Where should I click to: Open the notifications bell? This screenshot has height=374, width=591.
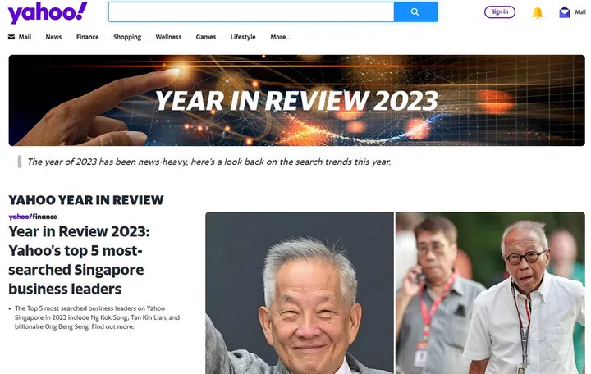click(538, 12)
